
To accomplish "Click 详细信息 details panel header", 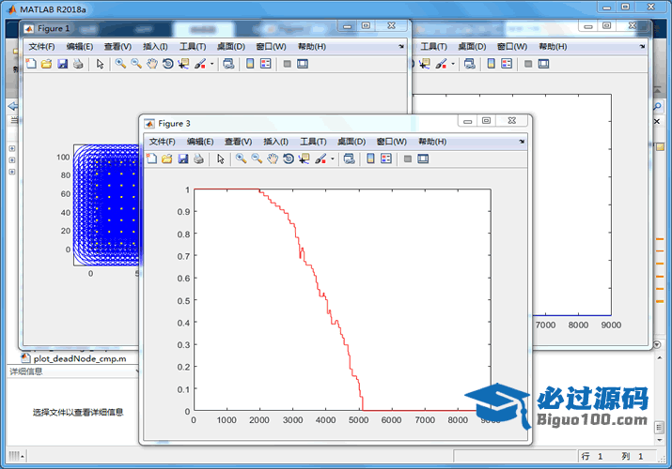I will (73, 371).
